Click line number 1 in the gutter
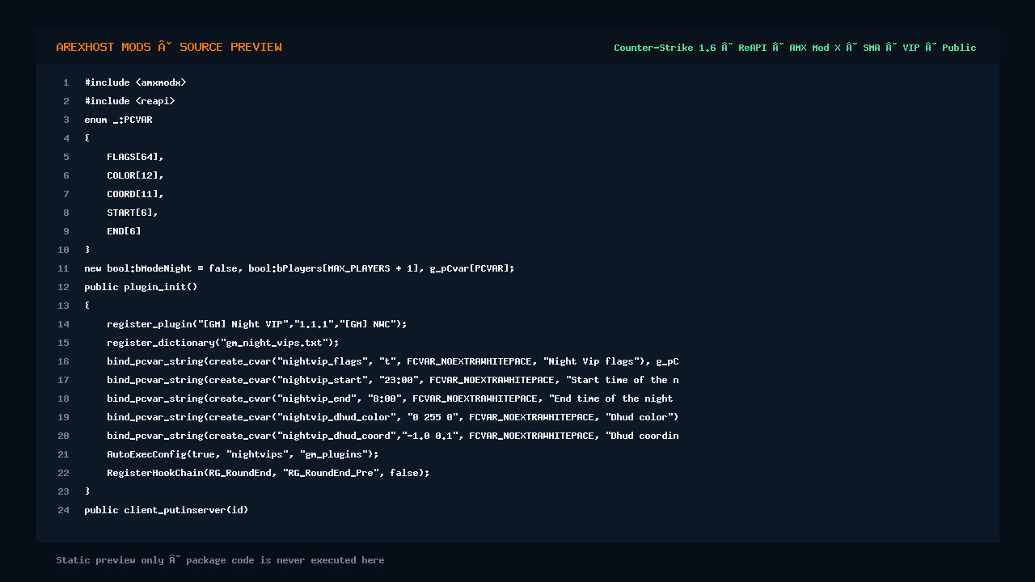 pyautogui.click(x=66, y=82)
